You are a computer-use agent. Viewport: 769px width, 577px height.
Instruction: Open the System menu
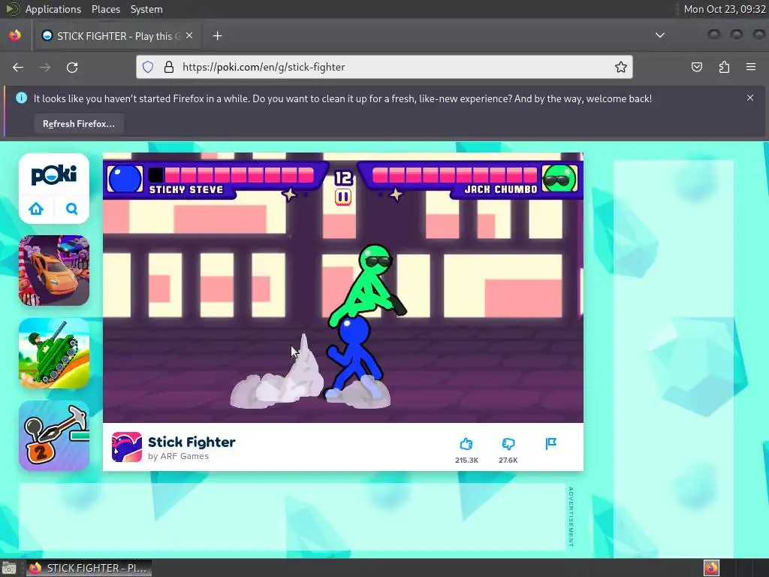[x=146, y=9]
